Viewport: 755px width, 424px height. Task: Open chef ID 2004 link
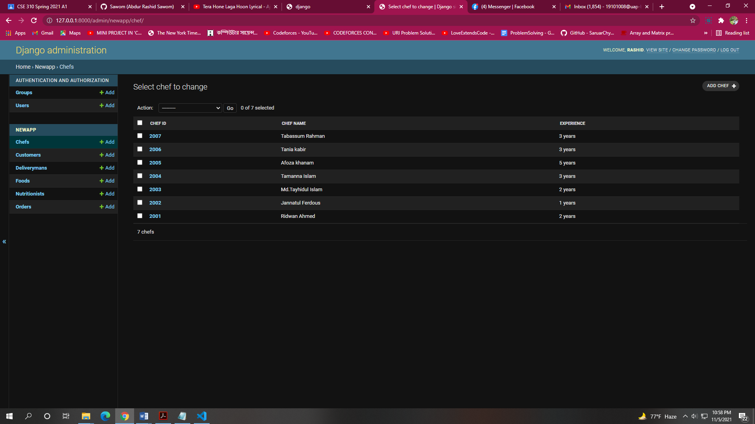click(155, 176)
